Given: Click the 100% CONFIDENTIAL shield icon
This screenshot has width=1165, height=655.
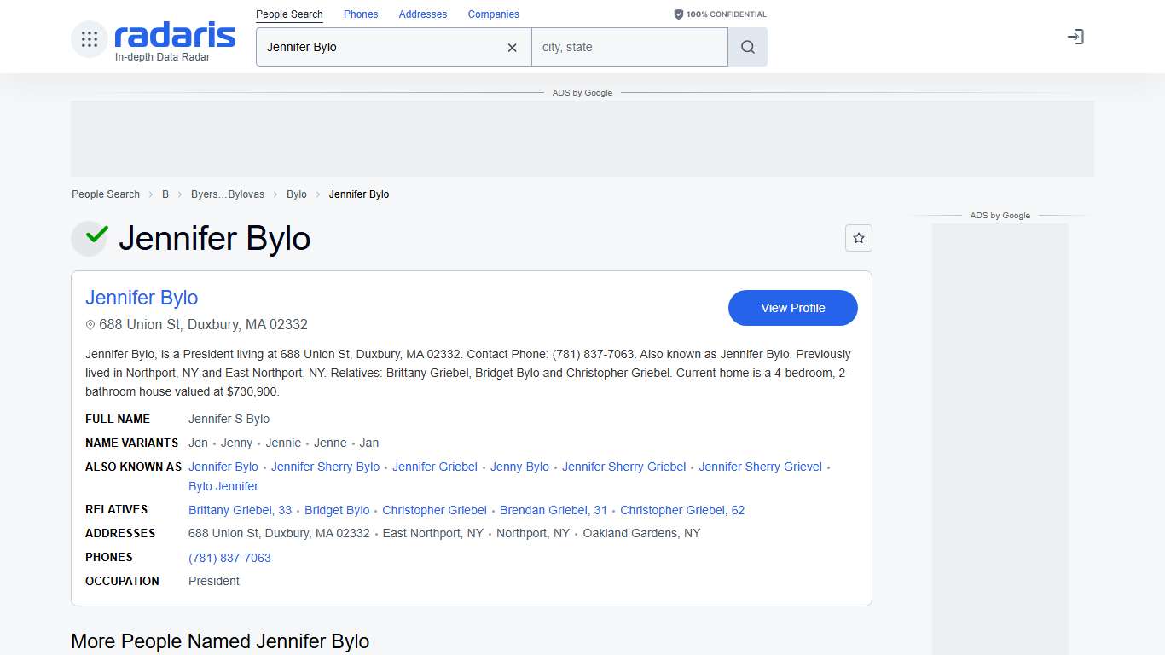Looking at the screenshot, I should click(678, 14).
